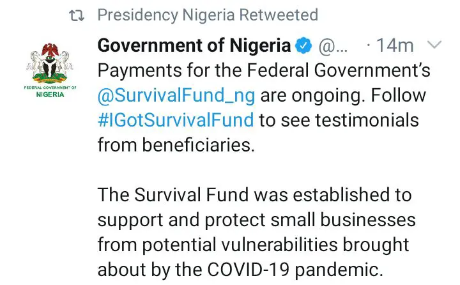Click the blue verified badge icon
This screenshot has width=460, height=285.
[303, 46]
